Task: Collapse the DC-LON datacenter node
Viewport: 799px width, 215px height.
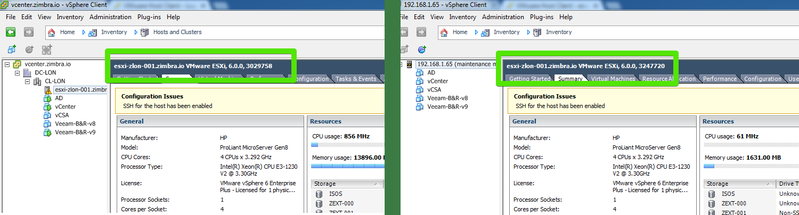Action: point(17,72)
